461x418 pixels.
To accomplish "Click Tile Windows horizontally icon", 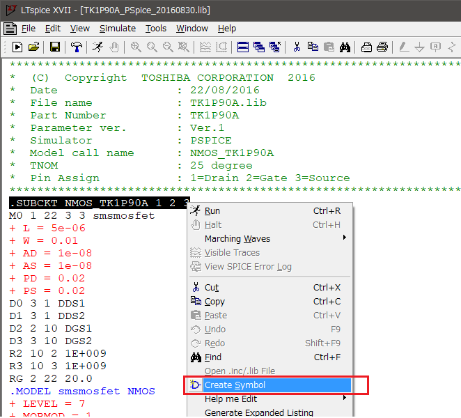I will click(243, 47).
